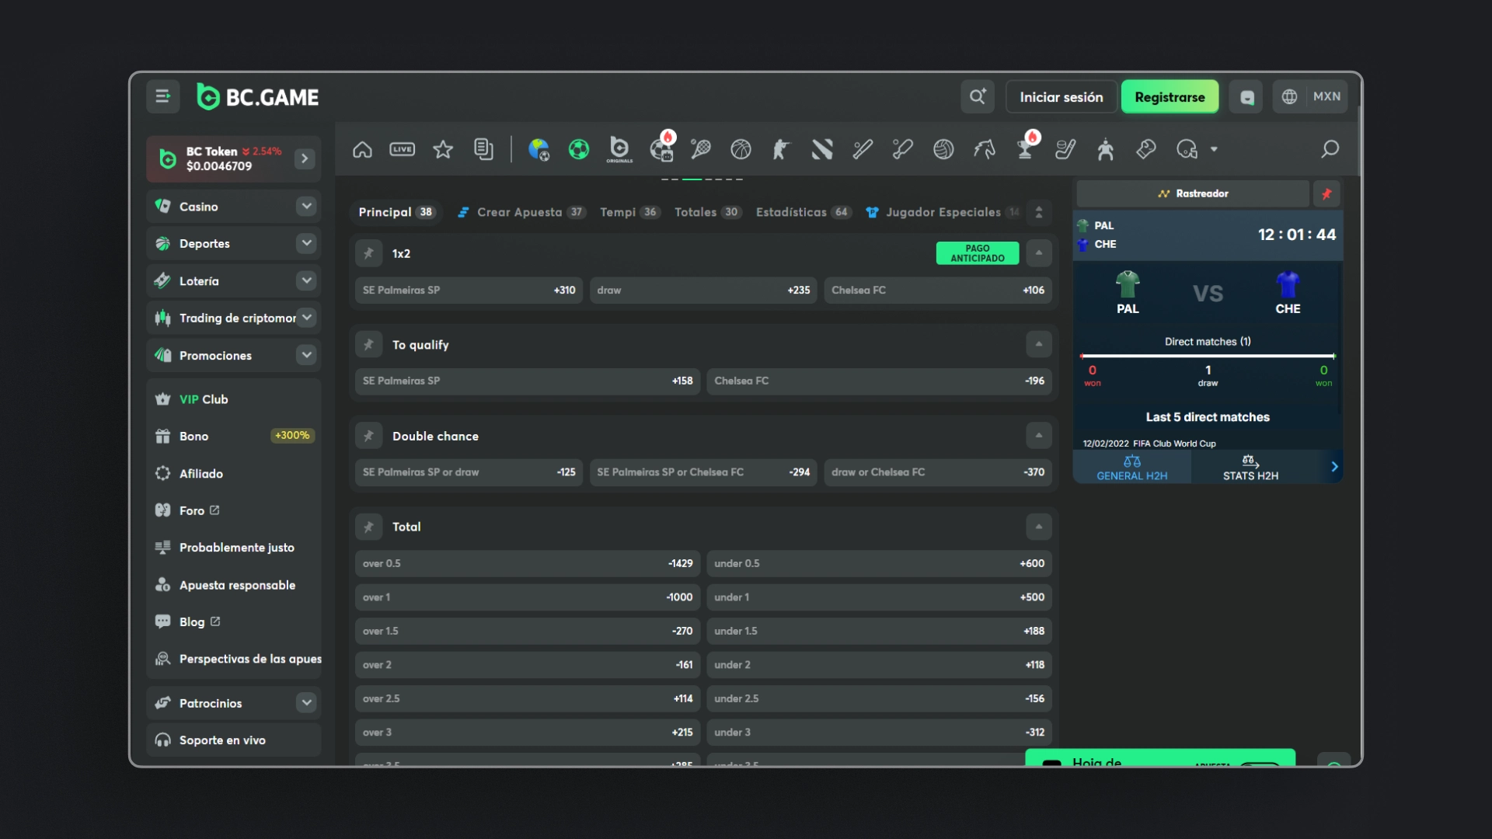The height and width of the screenshot is (839, 1492).
Task: Select the Boxing glove icon
Action: coord(1146,149)
